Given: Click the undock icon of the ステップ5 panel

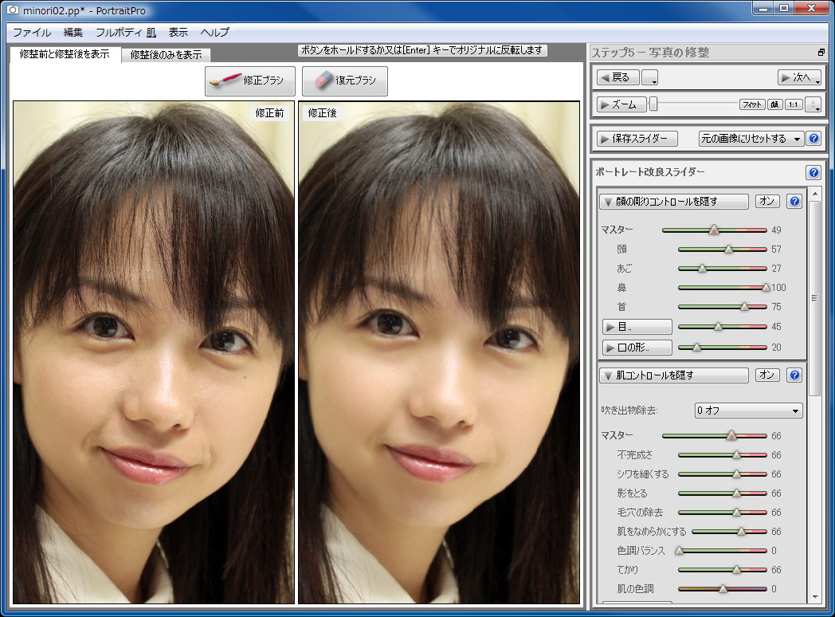Looking at the screenshot, I should coord(821,53).
